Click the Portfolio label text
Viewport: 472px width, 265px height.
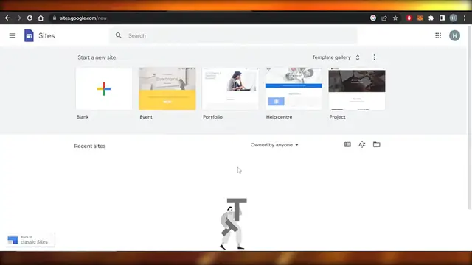coord(212,117)
